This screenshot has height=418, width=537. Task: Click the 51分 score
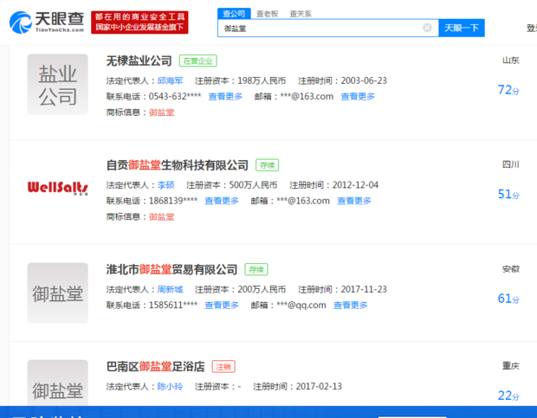pos(508,195)
